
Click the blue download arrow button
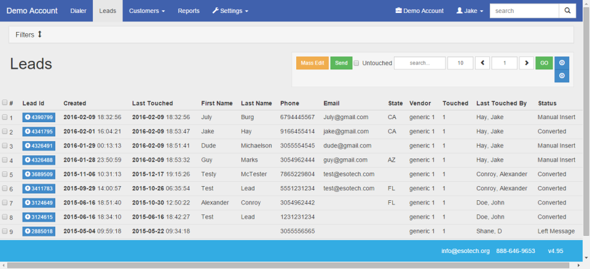562,63
